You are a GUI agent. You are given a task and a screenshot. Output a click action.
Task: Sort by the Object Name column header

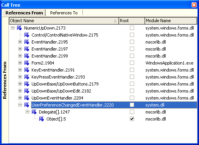[x=64, y=21]
